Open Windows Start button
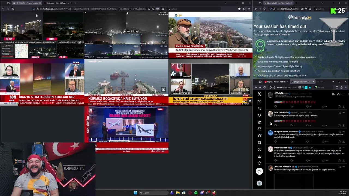Viewport: 349px width, 196px height. pos(135,193)
